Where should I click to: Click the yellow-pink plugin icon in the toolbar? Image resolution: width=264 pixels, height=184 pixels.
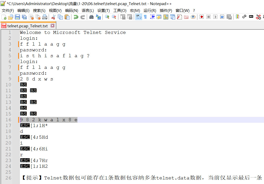tap(237, 16)
